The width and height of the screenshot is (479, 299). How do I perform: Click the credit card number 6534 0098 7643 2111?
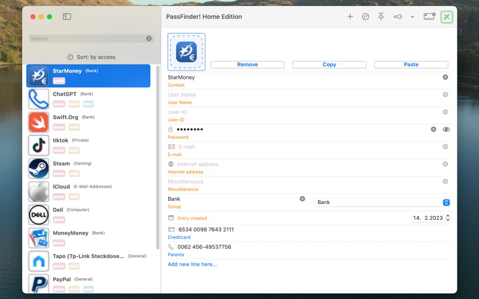click(x=206, y=230)
